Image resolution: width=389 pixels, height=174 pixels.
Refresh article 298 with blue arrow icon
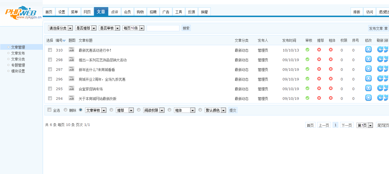pyautogui.click(x=380, y=59)
